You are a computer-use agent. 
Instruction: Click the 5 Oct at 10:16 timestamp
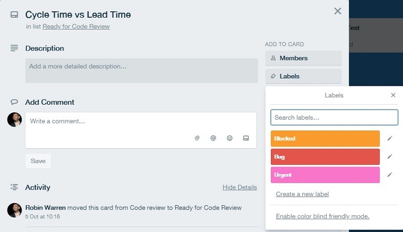pos(42,216)
